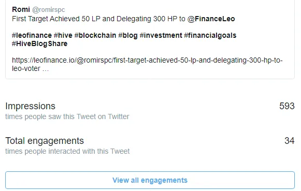301x191 pixels.
Task: Open the leofinance.io post URL
Action: pos(147,64)
